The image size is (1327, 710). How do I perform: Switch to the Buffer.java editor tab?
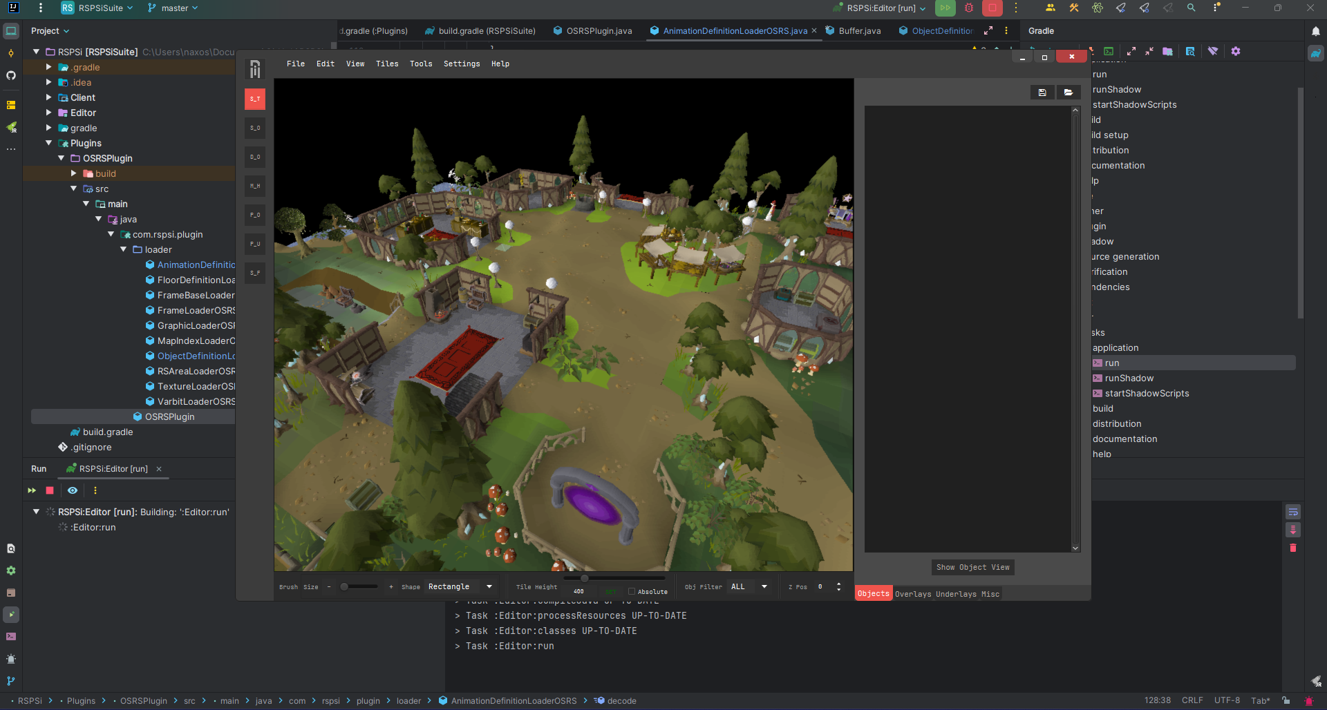pyautogui.click(x=854, y=31)
